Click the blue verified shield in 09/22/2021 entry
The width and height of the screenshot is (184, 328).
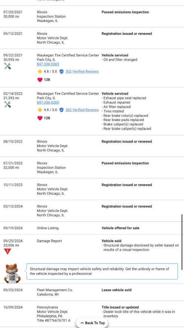pyautogui.click(x=61, y=71)
